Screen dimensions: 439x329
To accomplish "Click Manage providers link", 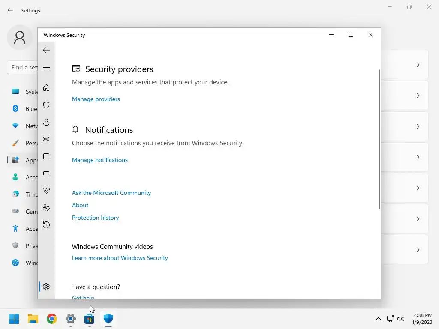I will click(96, 99).
